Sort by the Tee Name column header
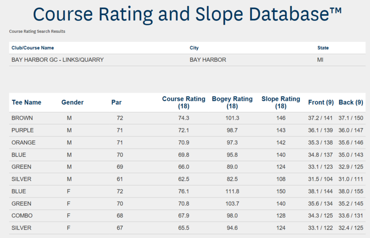 coord(26,102)
